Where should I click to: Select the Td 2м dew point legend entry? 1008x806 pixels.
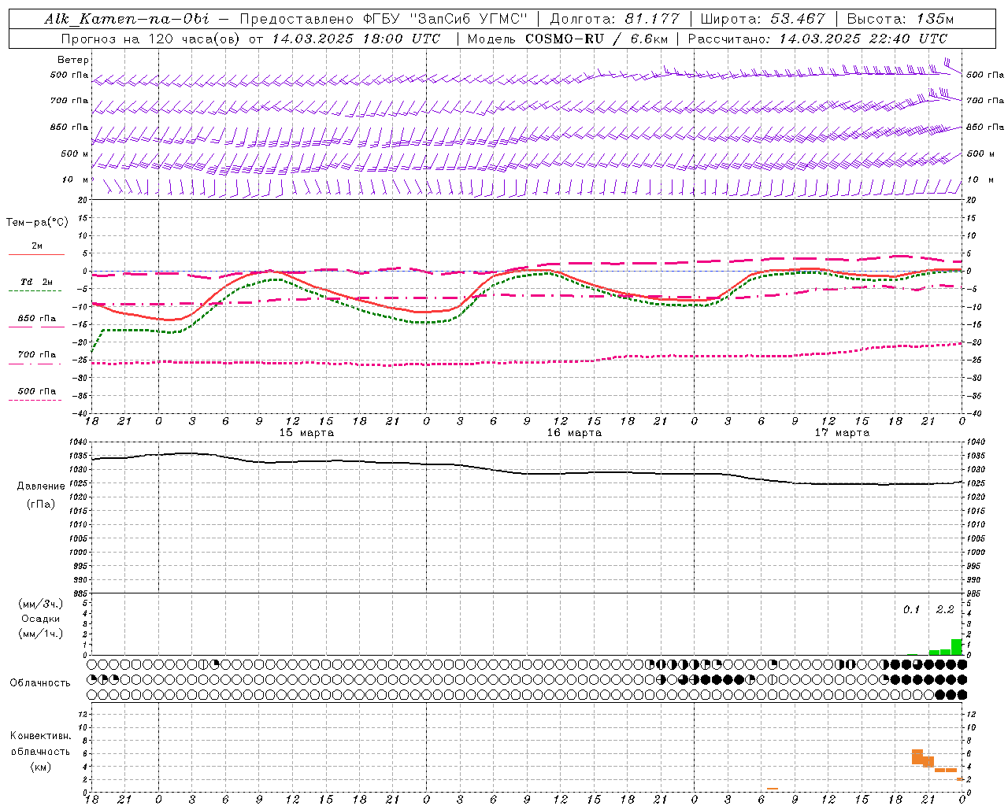click(36, 282)
